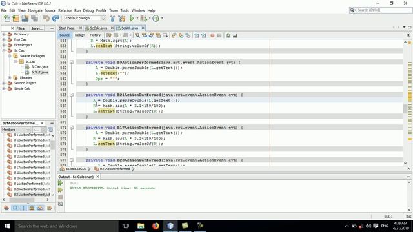
Task: Click the Previous Bookmark icon
Action: pyautogui.click(x=174, y=35)
